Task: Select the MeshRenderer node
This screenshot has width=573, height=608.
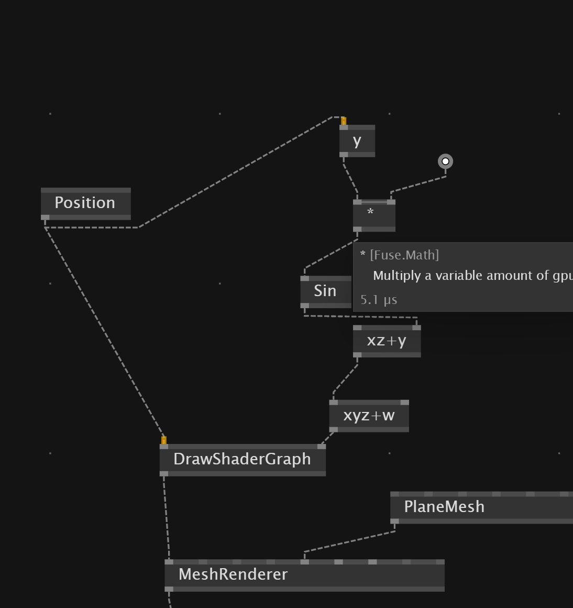Action: [304, 576]
